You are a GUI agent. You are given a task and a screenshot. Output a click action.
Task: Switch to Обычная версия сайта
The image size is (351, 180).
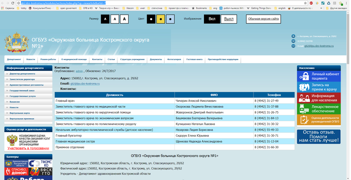[264, 19]
